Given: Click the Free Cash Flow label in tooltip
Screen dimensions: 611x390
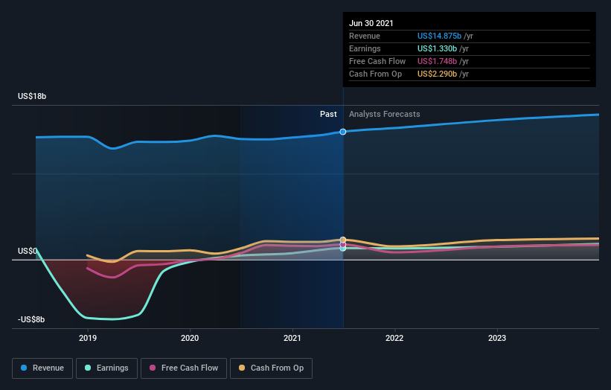Looking at the screenshot, I should click(x=377, y=61).
